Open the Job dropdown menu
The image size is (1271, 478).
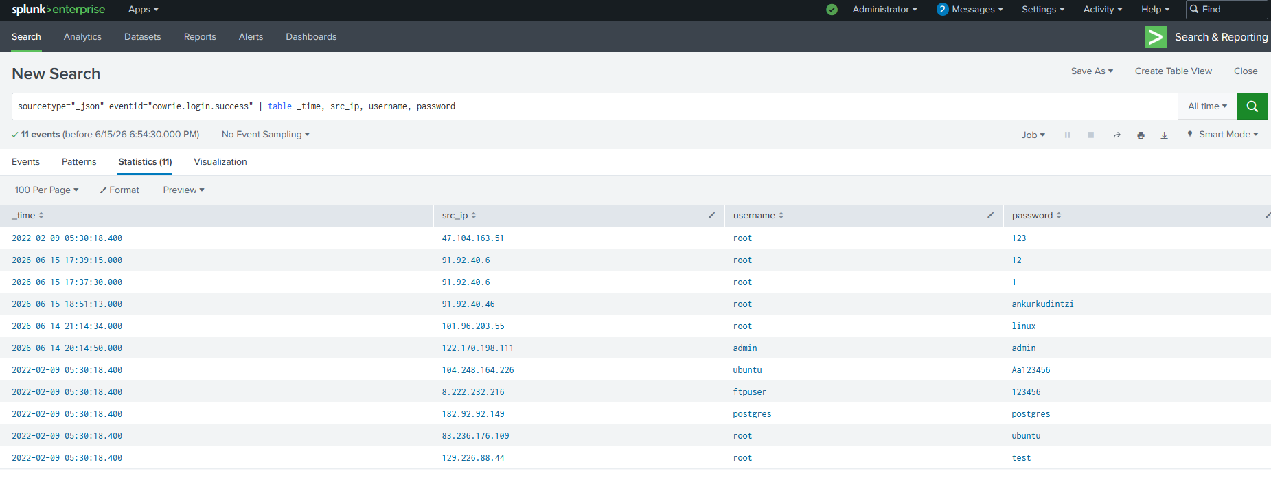click(x=1033, y=135)
